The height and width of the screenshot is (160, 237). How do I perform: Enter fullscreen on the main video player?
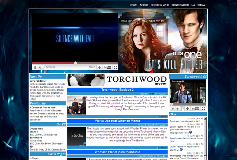(115, 67)
